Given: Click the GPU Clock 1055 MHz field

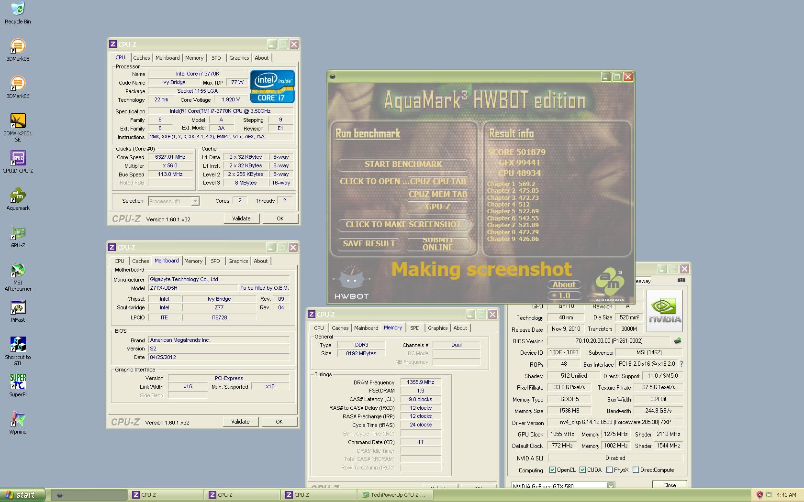Looking at the screenshot, I should [562, 434].
